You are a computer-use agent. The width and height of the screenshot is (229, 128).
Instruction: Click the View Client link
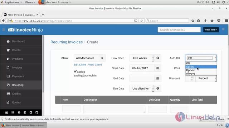95,65
